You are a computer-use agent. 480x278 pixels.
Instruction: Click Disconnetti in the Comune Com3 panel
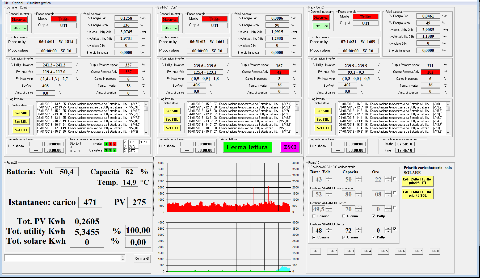pos(19,20)
